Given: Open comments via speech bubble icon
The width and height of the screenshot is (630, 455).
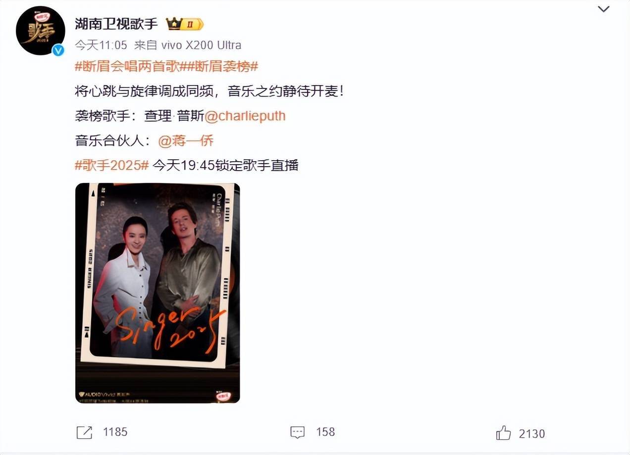Looking at the screenshot, I should (298, 433).
